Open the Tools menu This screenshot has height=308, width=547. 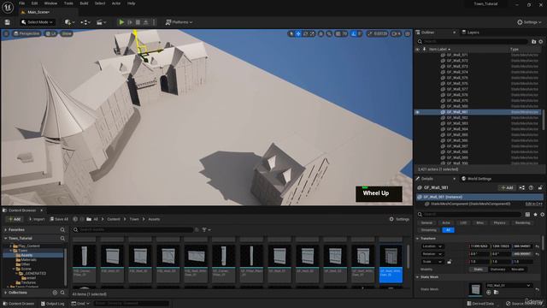tap(68, 3)
